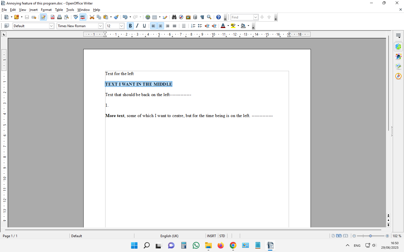Image resolution: width=404 pixels, height=252 pixels.
Task: Open Find & Replace binoculars icon
Action: (x=174, y=17)
